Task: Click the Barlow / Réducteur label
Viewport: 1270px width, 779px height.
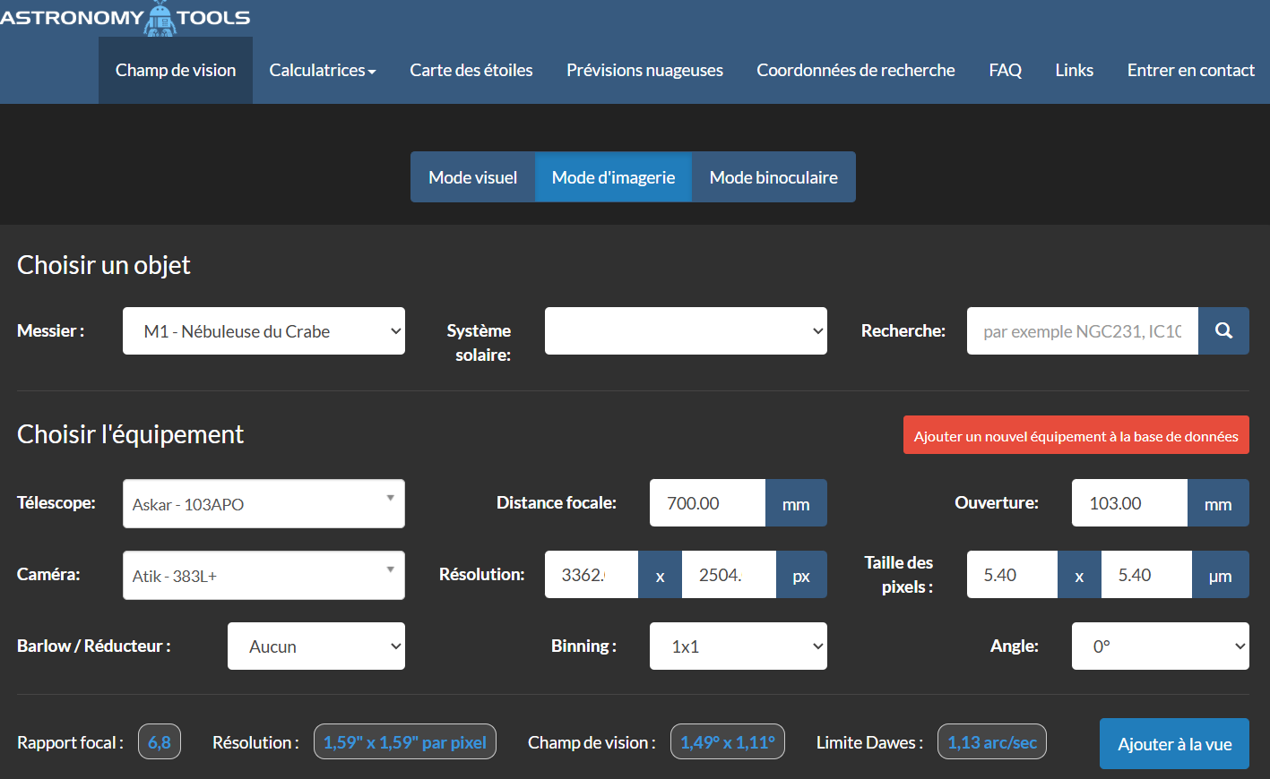Action: point(94,646)
